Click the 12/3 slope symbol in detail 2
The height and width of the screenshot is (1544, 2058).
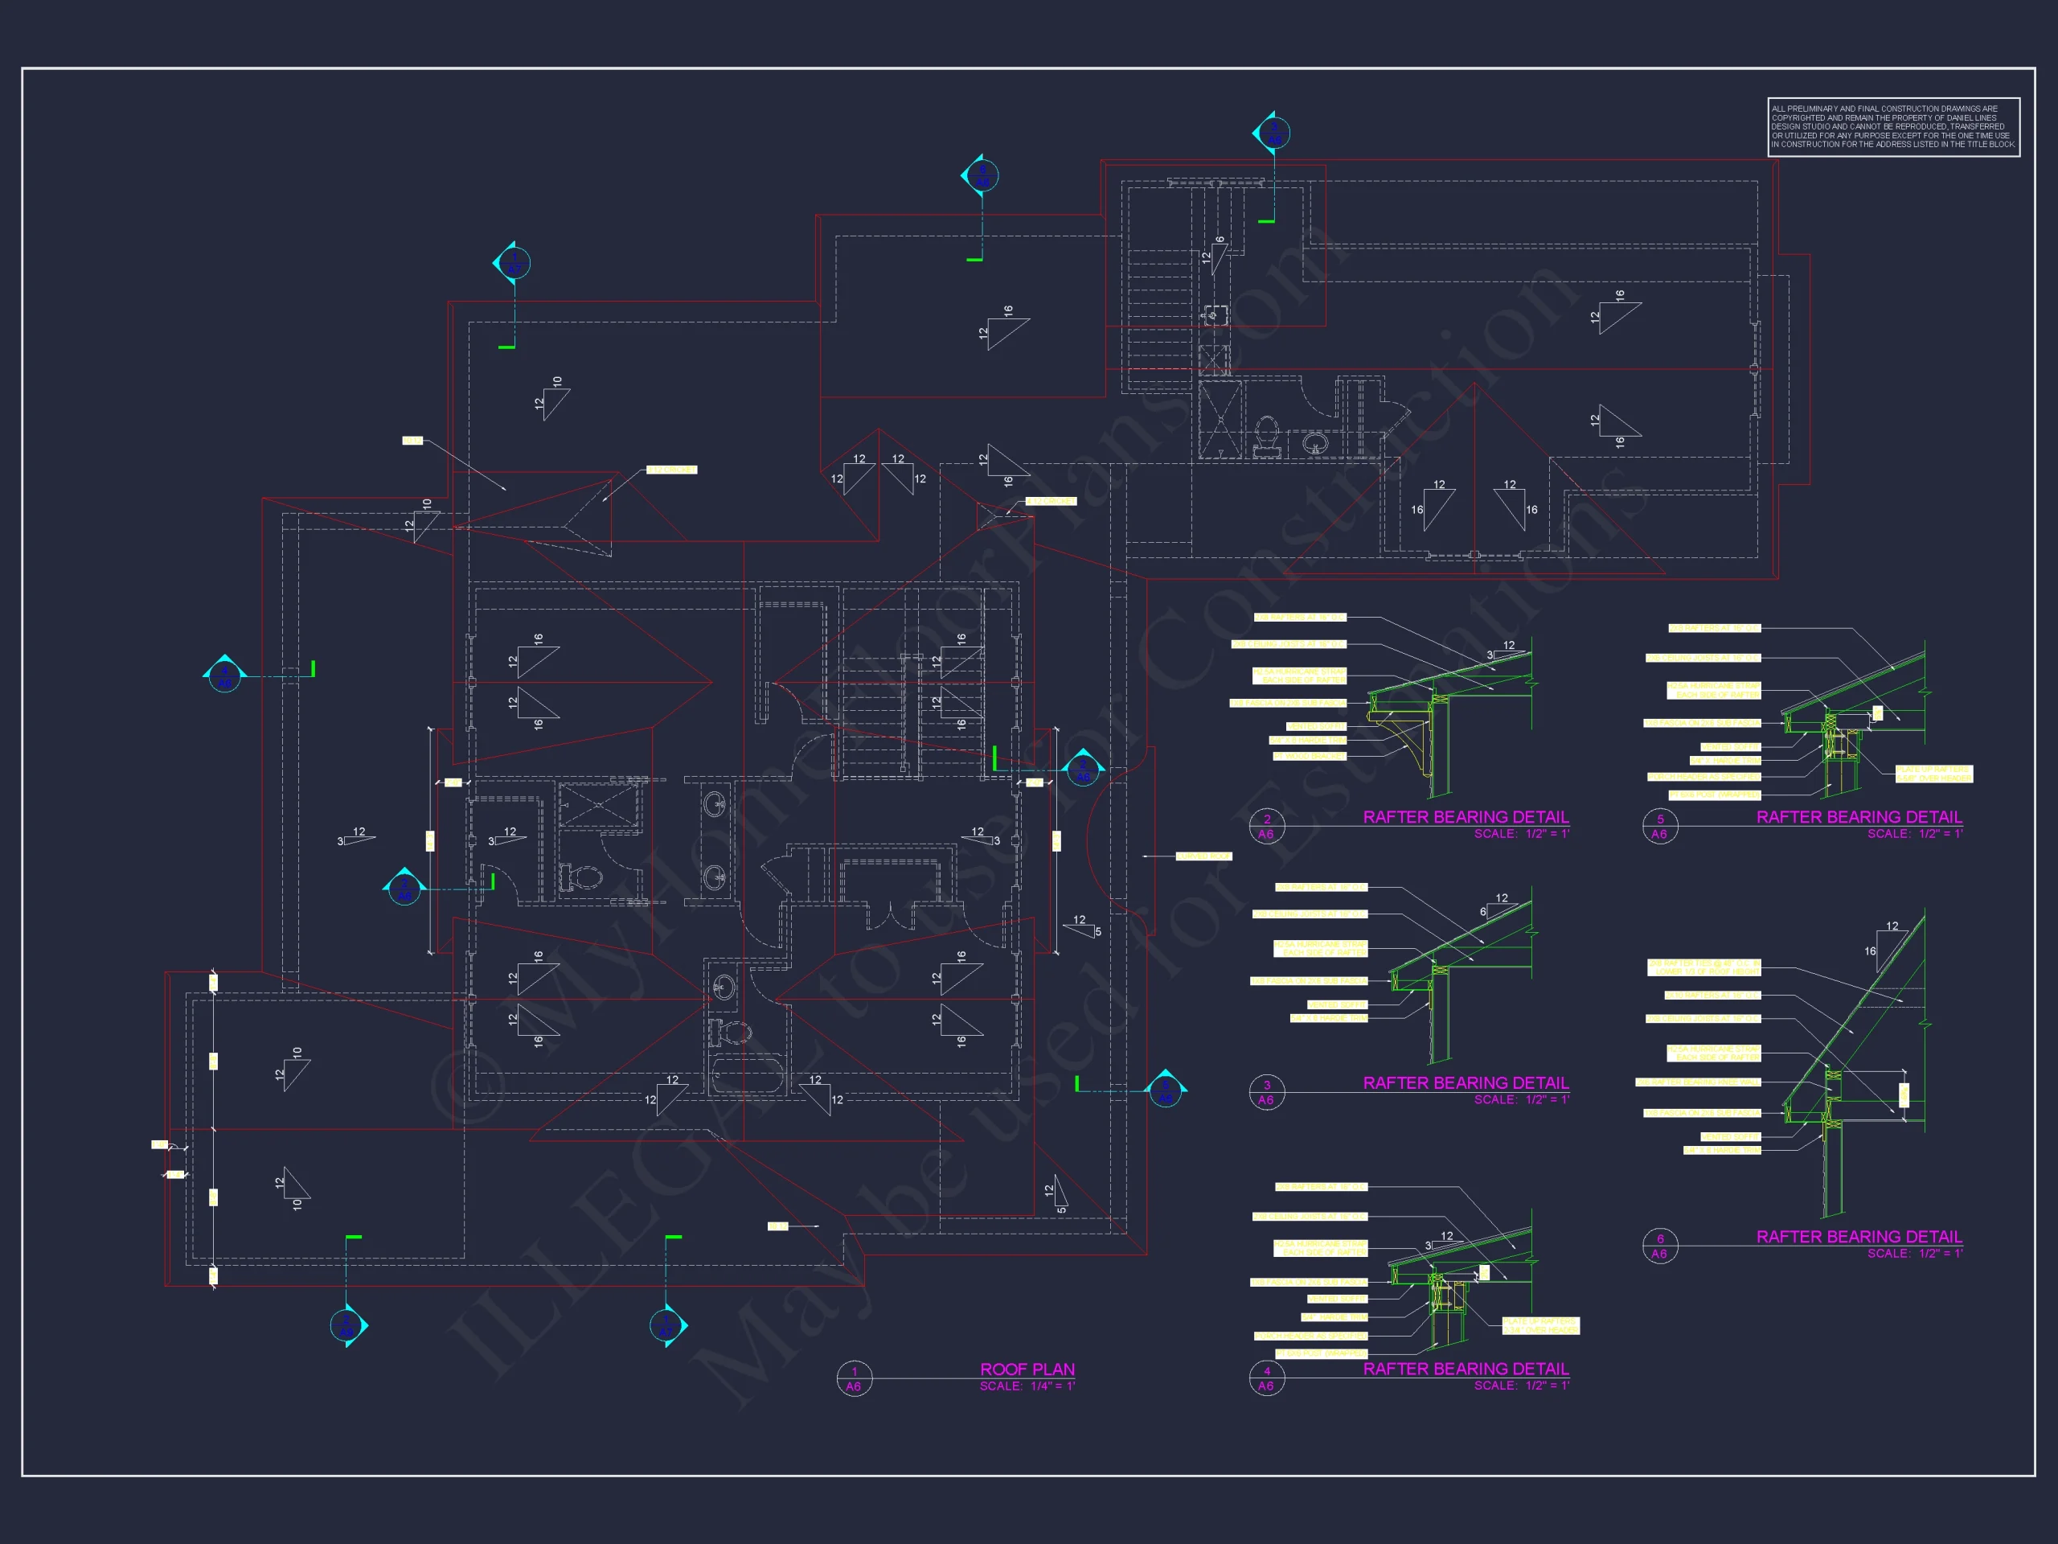coord(1503,650)
